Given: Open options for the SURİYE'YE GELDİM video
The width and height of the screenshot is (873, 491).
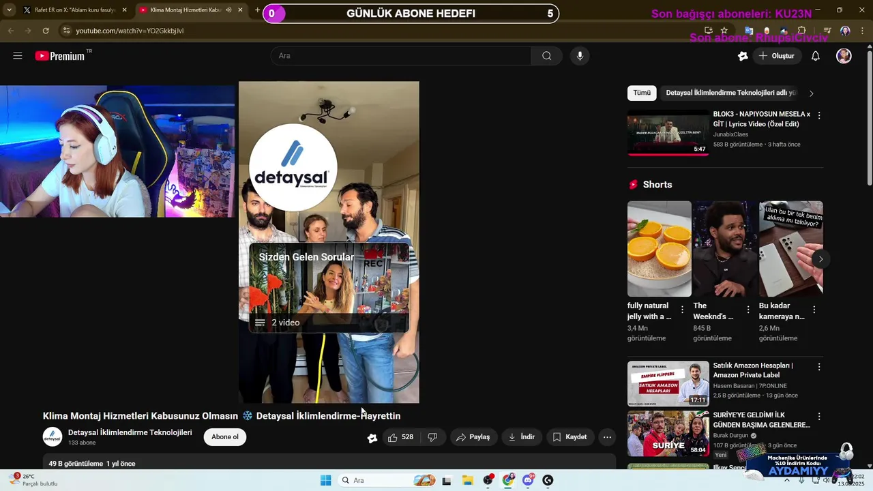Looking at the screenshot, I should (x=819, y=416).
